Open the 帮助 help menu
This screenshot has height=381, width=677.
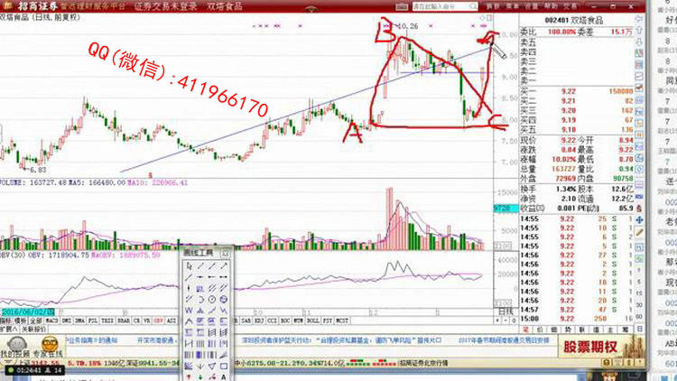551,6
